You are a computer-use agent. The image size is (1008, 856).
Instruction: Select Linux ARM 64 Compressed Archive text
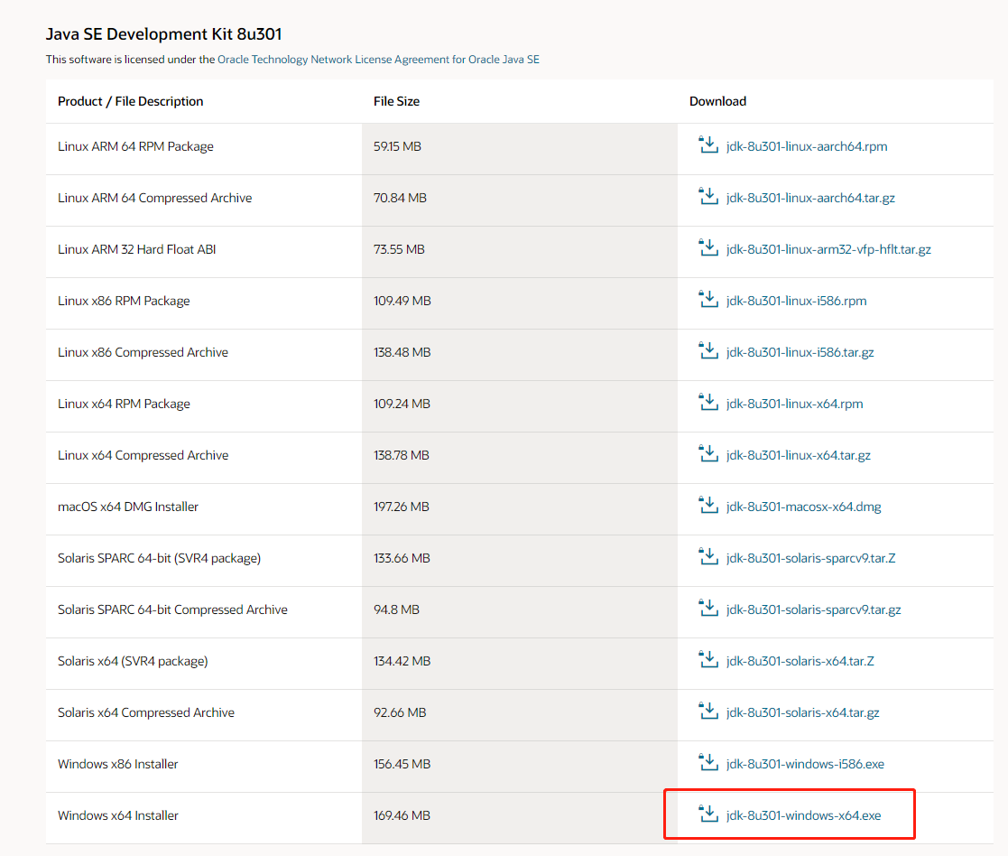point(155,198)
